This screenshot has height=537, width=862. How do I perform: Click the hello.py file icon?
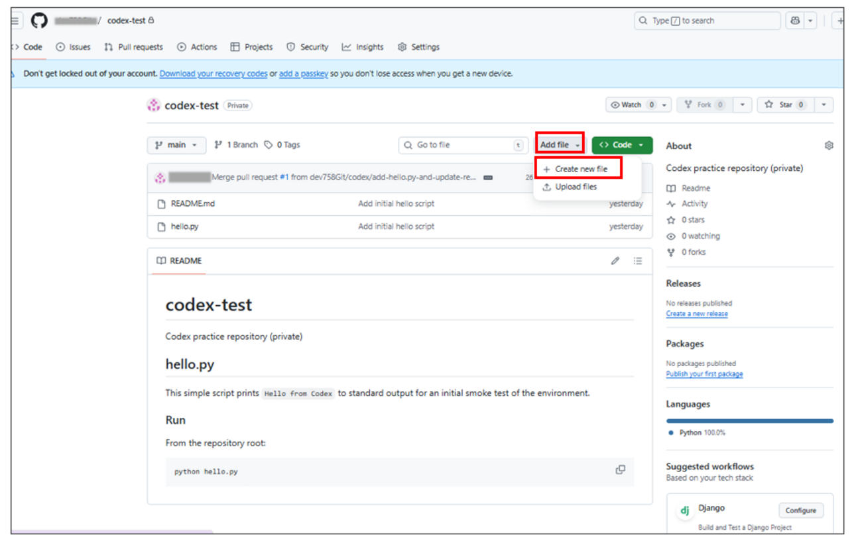161,226
